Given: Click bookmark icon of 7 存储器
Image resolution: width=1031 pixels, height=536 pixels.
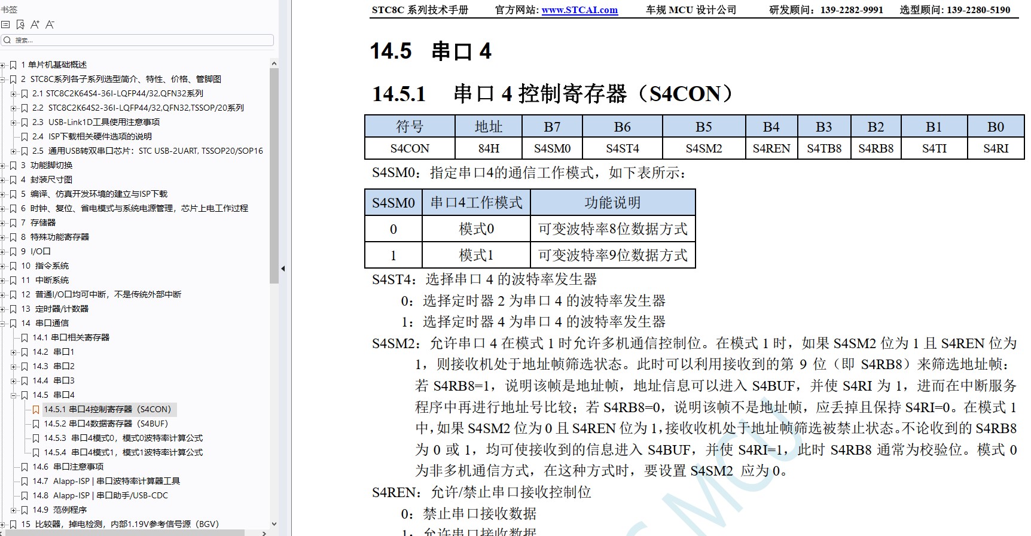Looking at the screenshot, I should (x=13, y=223).
